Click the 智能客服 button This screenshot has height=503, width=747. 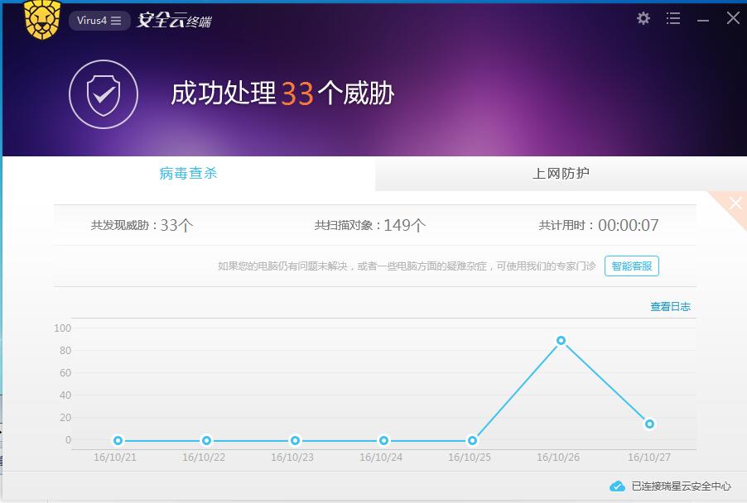(x=632, y=266)
